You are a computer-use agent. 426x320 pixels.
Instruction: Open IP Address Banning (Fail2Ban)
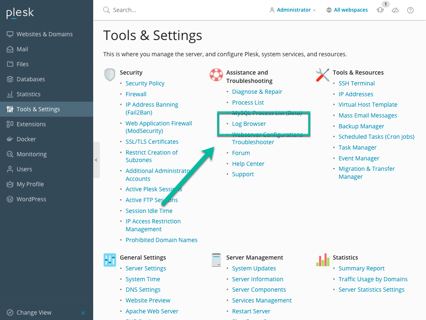152,109
